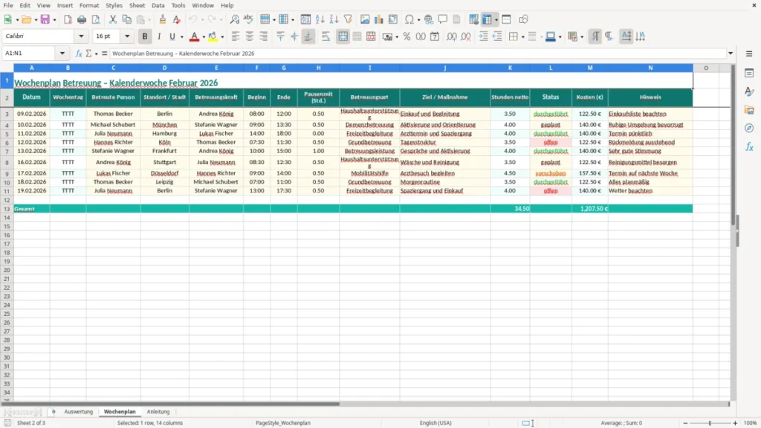
Task: Click Insert Comment icon
Action: point(443,19)
